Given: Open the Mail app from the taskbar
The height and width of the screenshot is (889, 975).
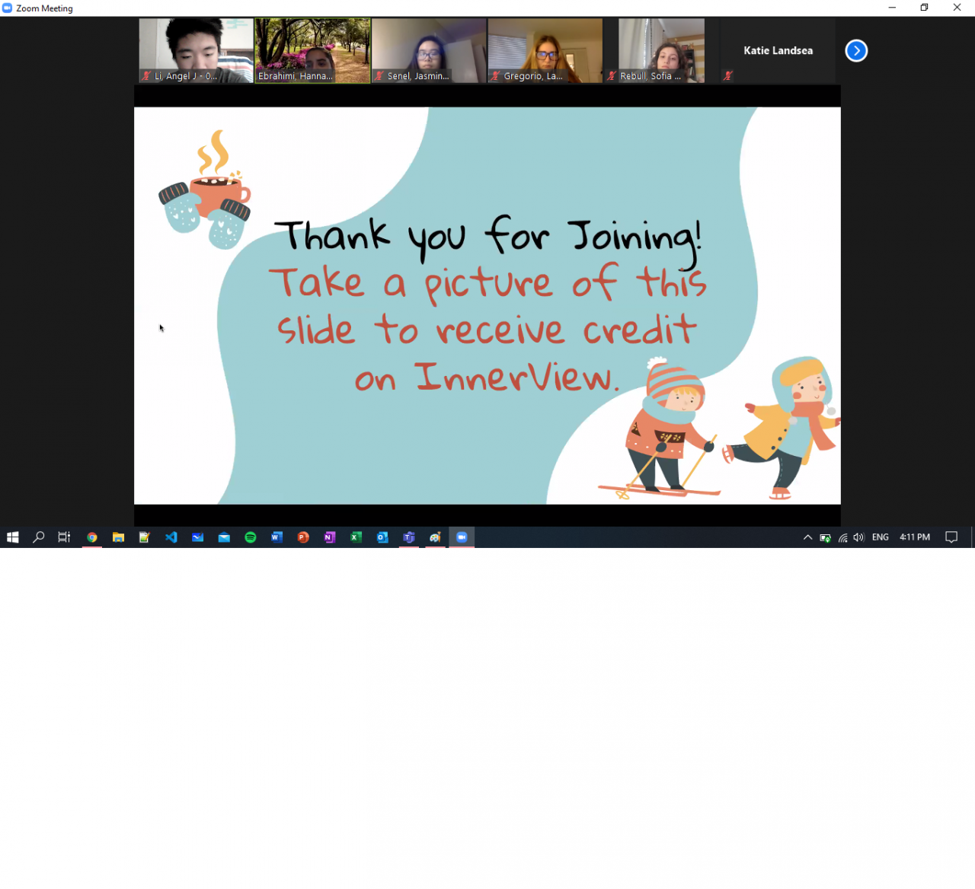Looking at the screenshot, I should tap(224, 537).
